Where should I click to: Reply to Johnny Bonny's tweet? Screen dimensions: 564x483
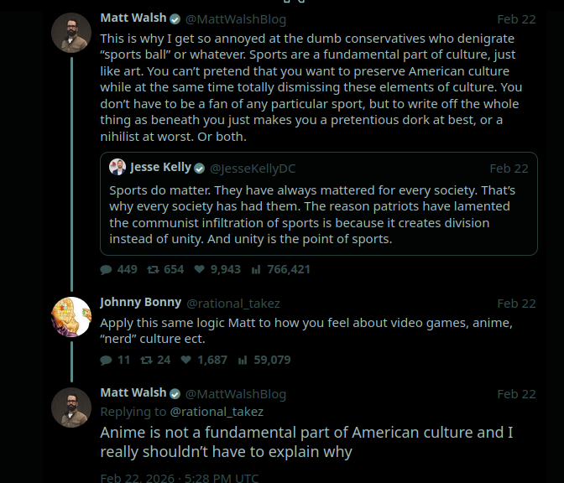pos(107,360)
